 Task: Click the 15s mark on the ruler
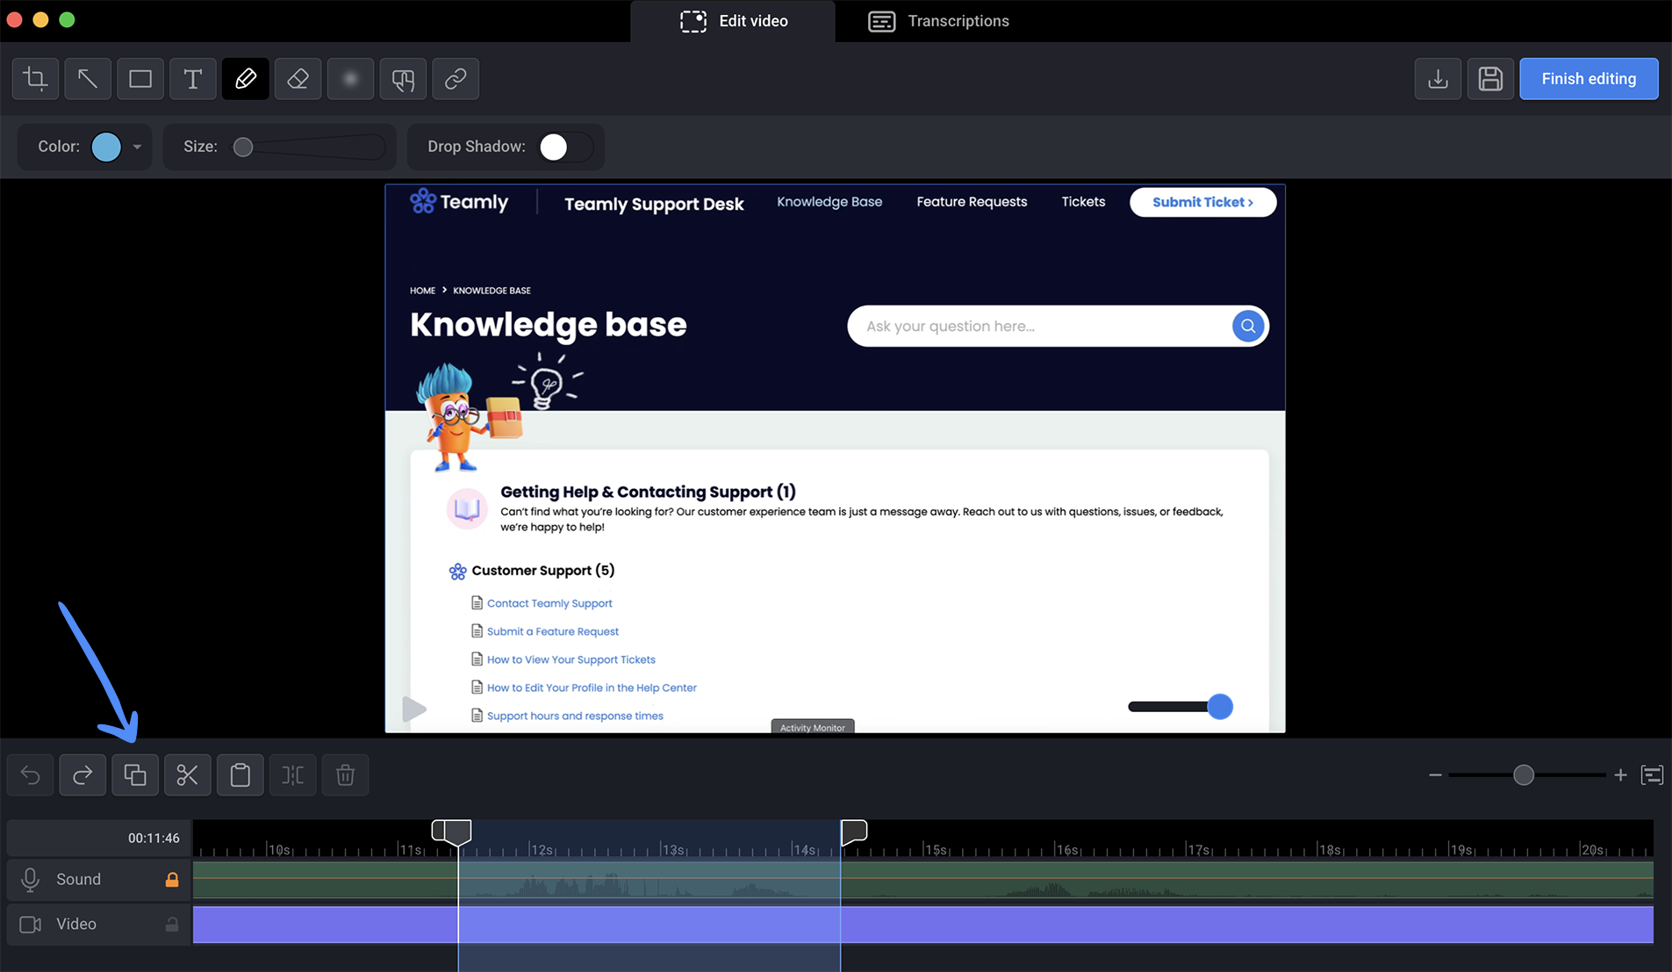936,849
